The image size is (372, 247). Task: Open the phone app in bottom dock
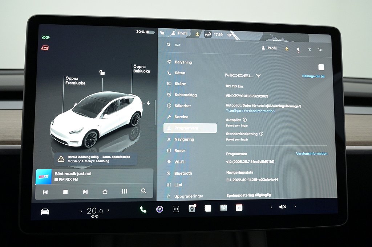point(143,209)
